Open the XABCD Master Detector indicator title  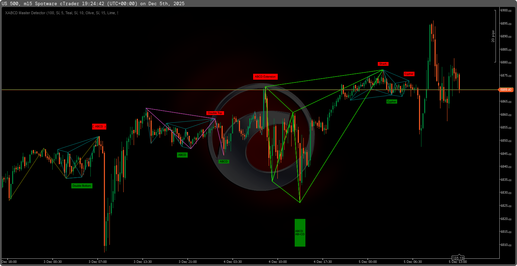(x=61, y=13)
